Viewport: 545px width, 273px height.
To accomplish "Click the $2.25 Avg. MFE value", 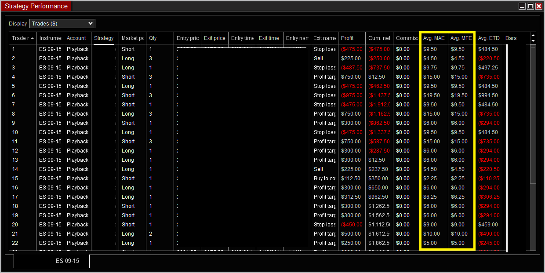I will pyautogui.click(x=457, y=178).
